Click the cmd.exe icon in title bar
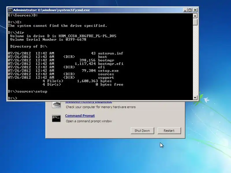Screen dimensions: 231x173 click(10, 10)
